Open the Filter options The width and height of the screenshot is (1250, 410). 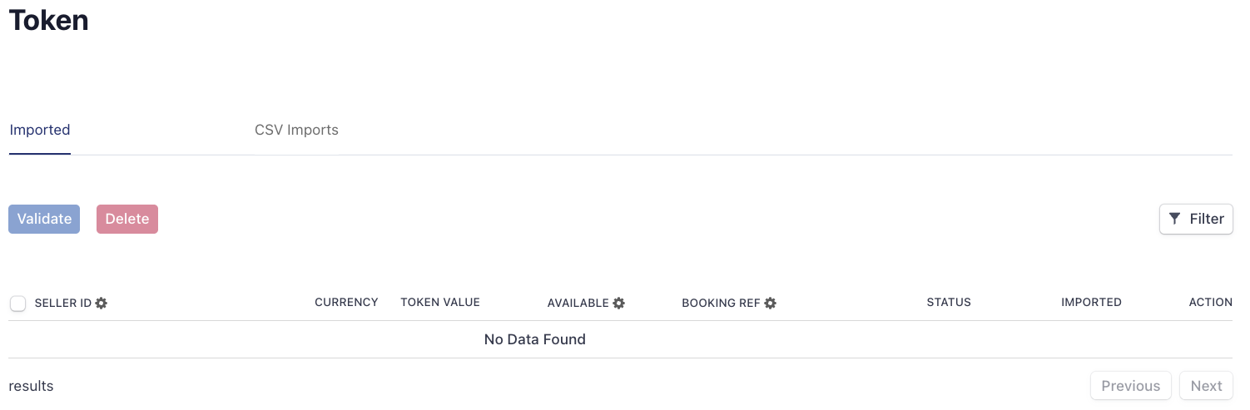(x=1196, y=219)
